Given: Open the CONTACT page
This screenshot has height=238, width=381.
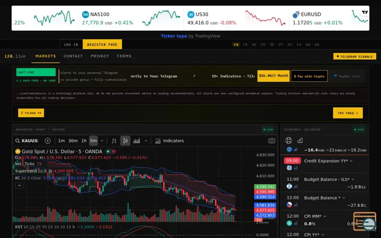Looking at the screenshot, I should point(73,56).
